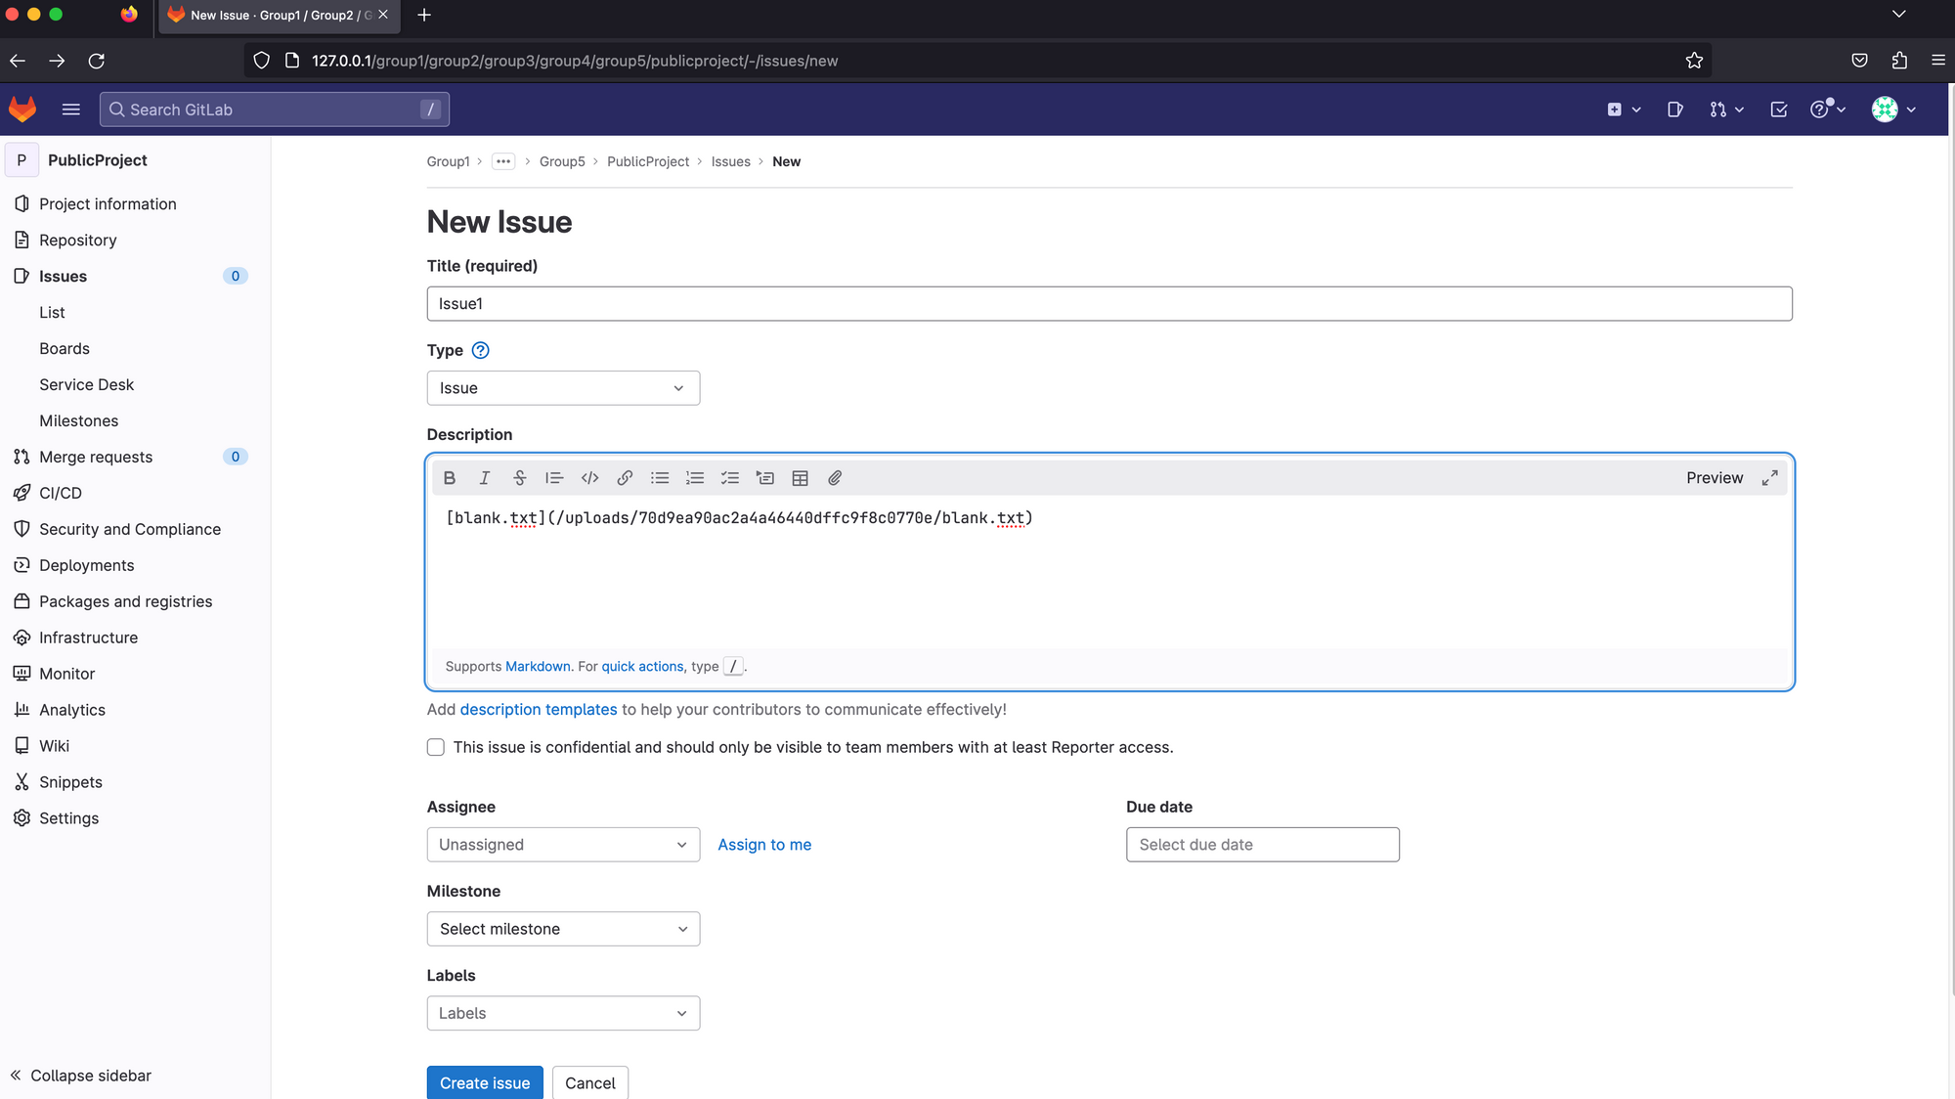Image resolution: width=1955 pixels, height=1099 pixels.
Task: Insert a table in the description
Action: click(800, 478)
